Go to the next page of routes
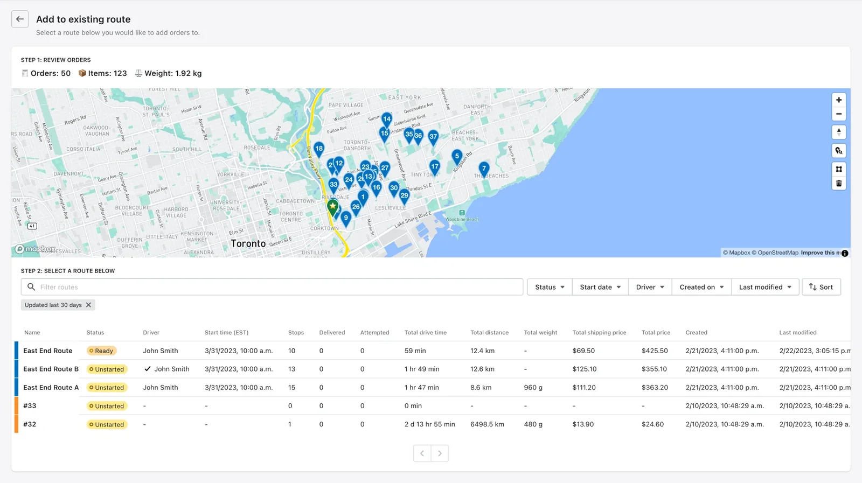The image size is (862, 483). pos(440,453)
